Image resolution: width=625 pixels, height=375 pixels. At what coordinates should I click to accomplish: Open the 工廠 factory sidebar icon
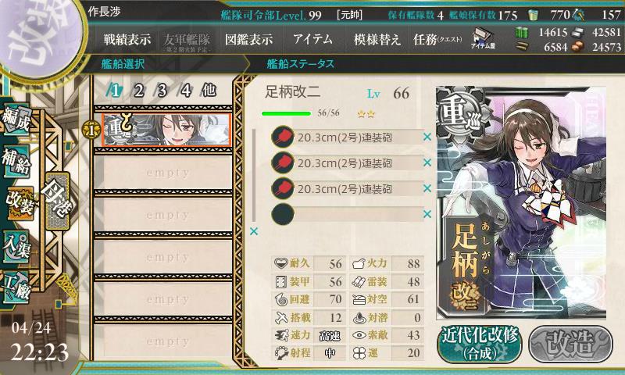click(16, 287)
